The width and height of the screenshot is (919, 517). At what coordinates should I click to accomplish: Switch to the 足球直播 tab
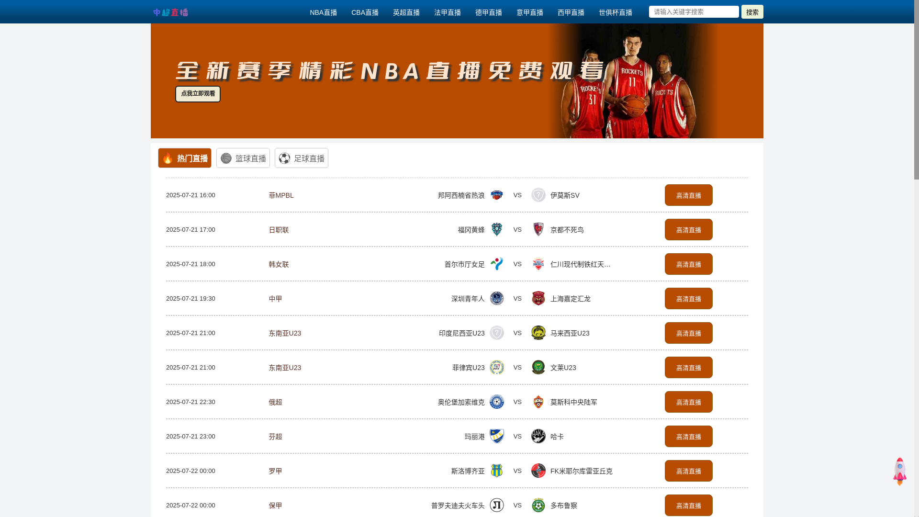click(302, 158)
